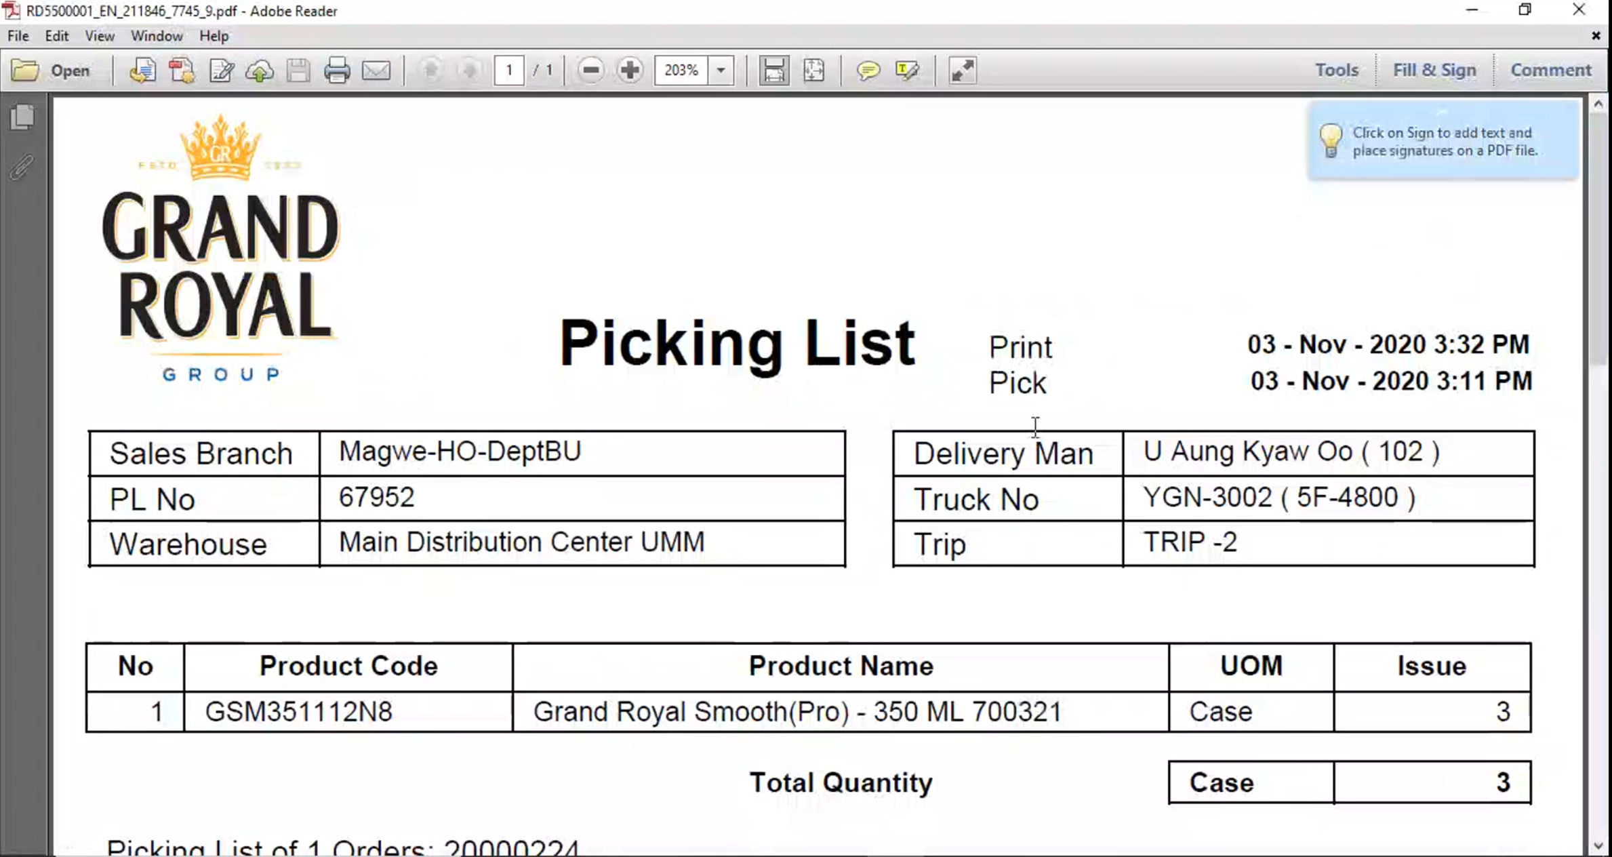The height and width of the screenshot is (857, 1612).
Task: Click the Print file icon
Action: tap(337, 71)
